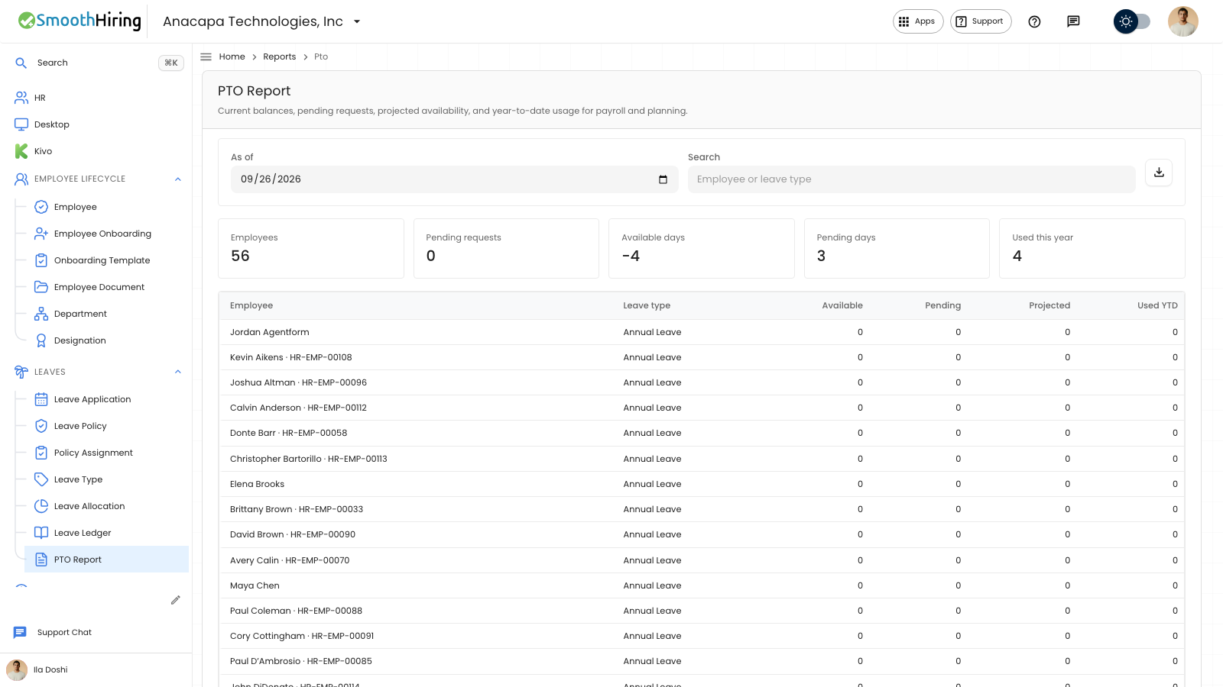Click the Apps button

click(918, 21)
